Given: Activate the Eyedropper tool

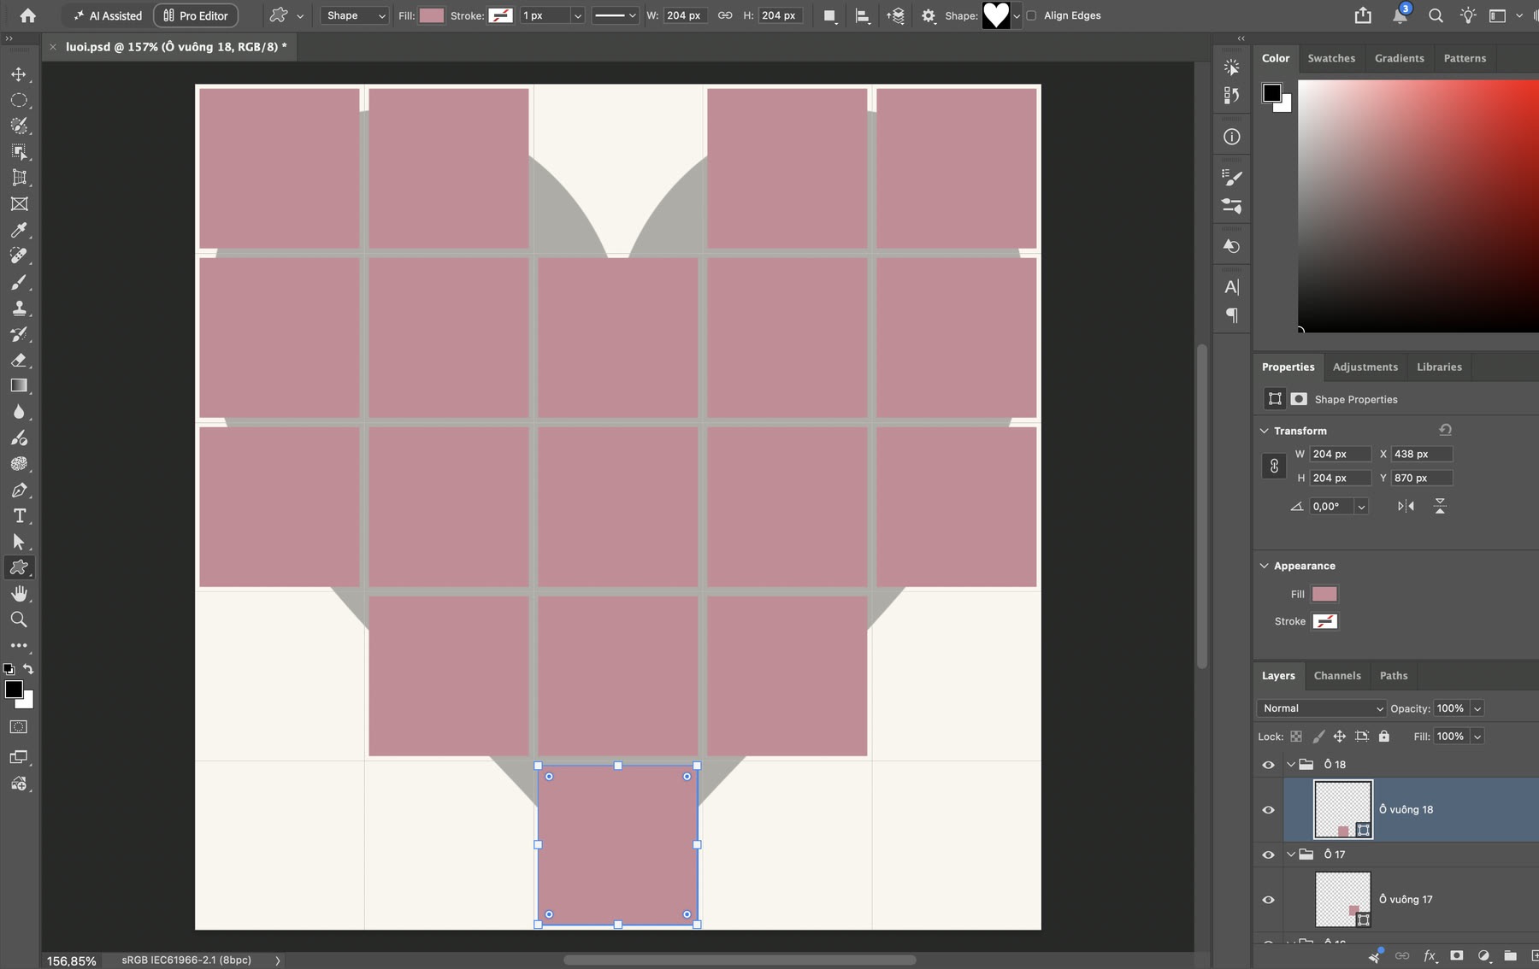Looking at the screenshot, I should (x=19, y=230).
